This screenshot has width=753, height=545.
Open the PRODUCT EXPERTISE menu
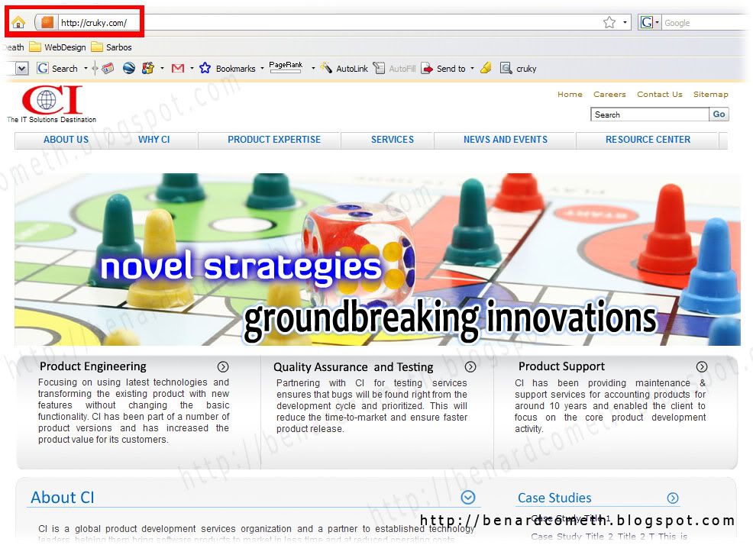(273, 140)
